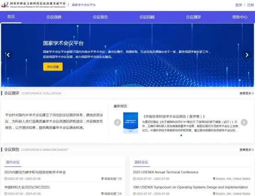Advance to next banner slide arrow
The image size is (255, 196).
pyautogui.click(x=247, y=55)
